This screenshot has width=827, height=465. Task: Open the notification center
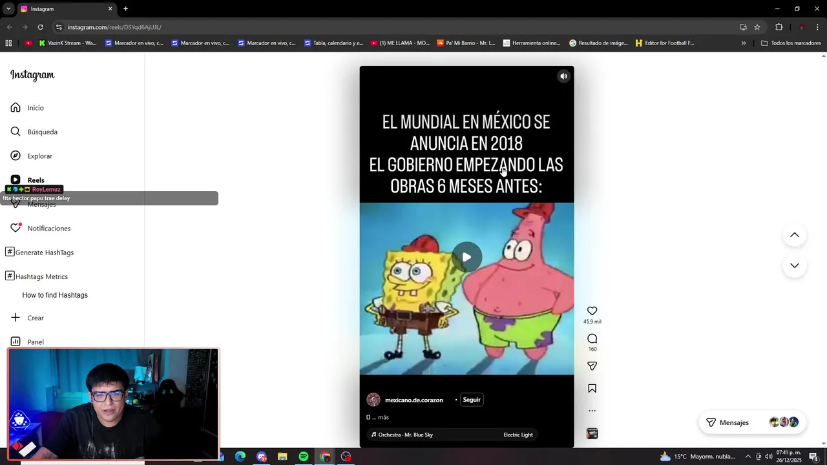813,457
